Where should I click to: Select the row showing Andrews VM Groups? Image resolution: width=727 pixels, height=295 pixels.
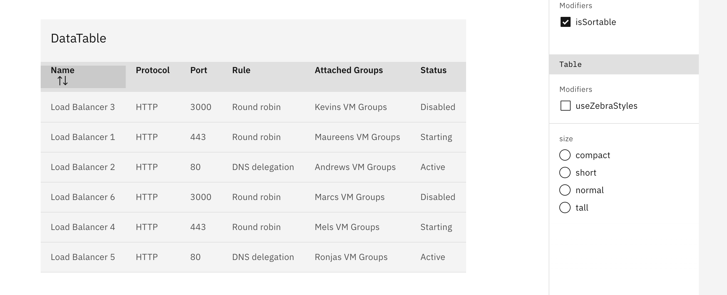pyautogui.click(x=355, y=167)
